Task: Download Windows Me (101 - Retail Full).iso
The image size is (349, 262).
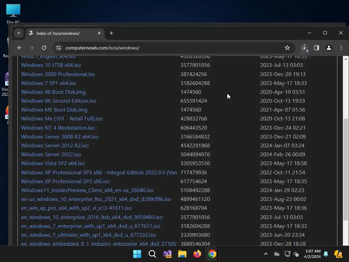Action: (x=62, y=119)
